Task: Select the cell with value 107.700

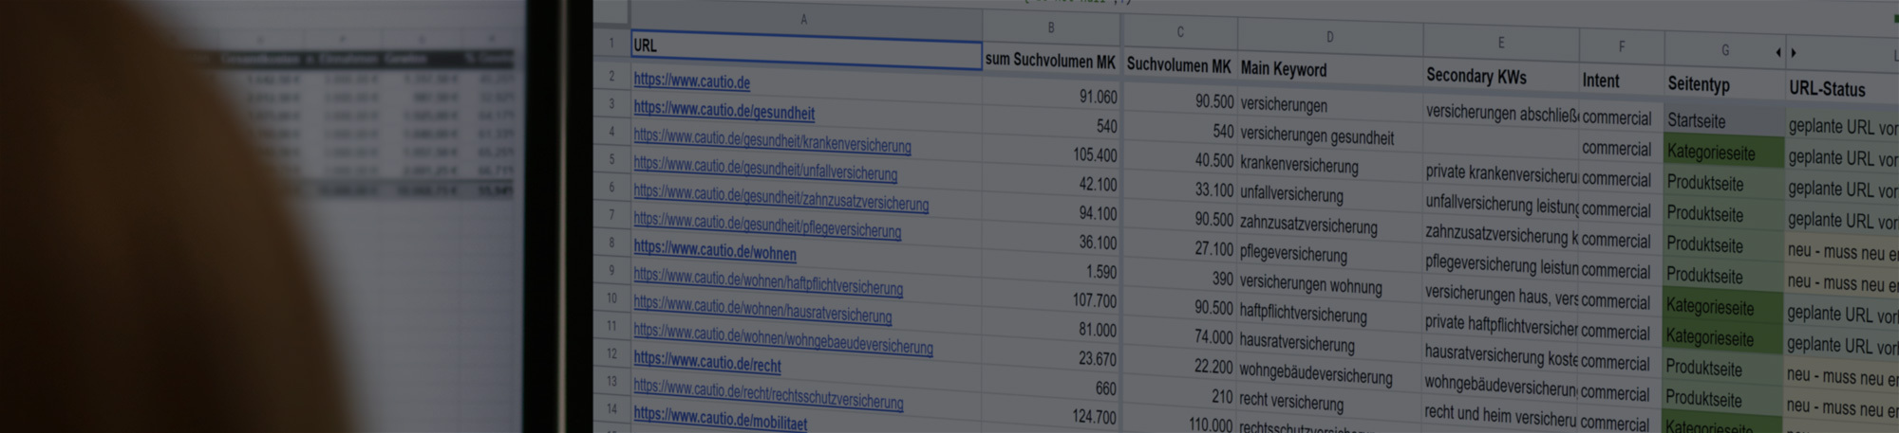Action: pos(1051,300)
